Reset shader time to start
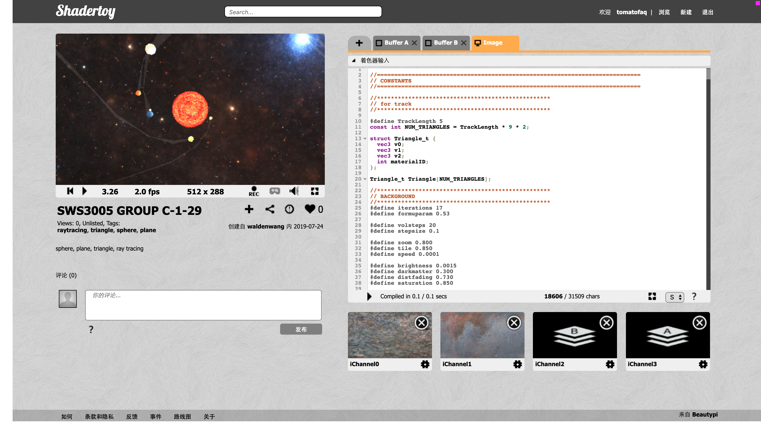The height and width of the screenshot is (436, 761). click(x=70, y=191)
